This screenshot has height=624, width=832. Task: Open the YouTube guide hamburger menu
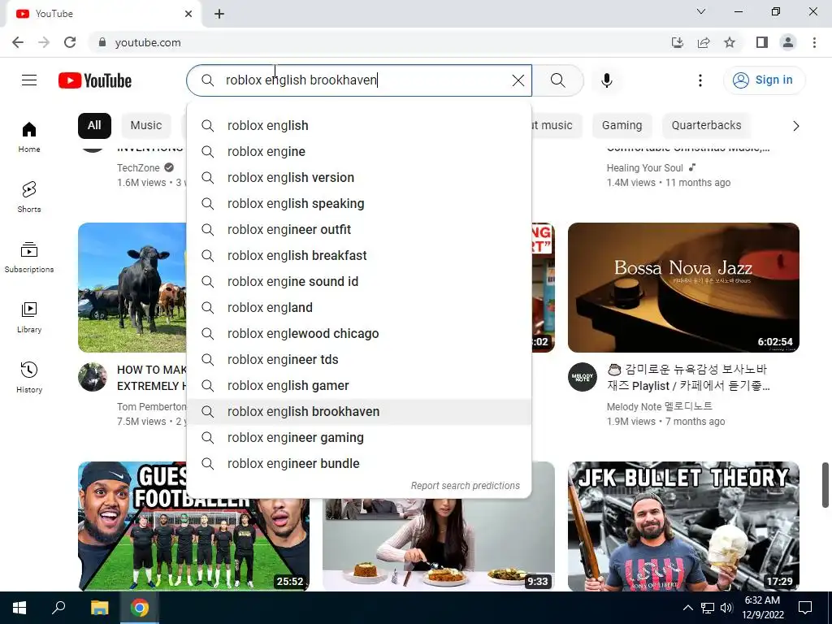(x=29, y=80)
